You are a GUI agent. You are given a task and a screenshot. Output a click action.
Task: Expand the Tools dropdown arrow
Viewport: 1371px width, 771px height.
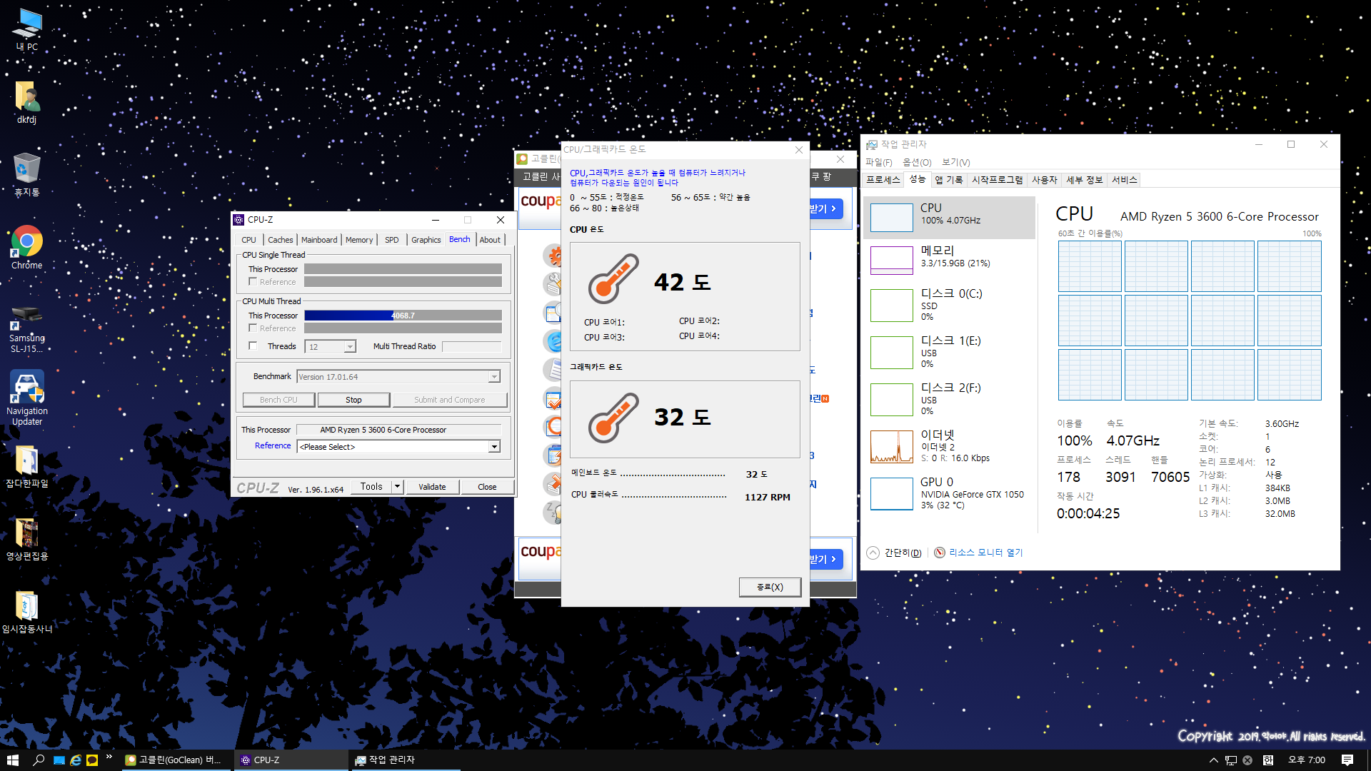point(398,487)
